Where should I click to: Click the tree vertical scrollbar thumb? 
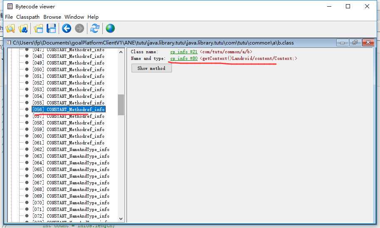pyautogui.click(x=121, y=105)
